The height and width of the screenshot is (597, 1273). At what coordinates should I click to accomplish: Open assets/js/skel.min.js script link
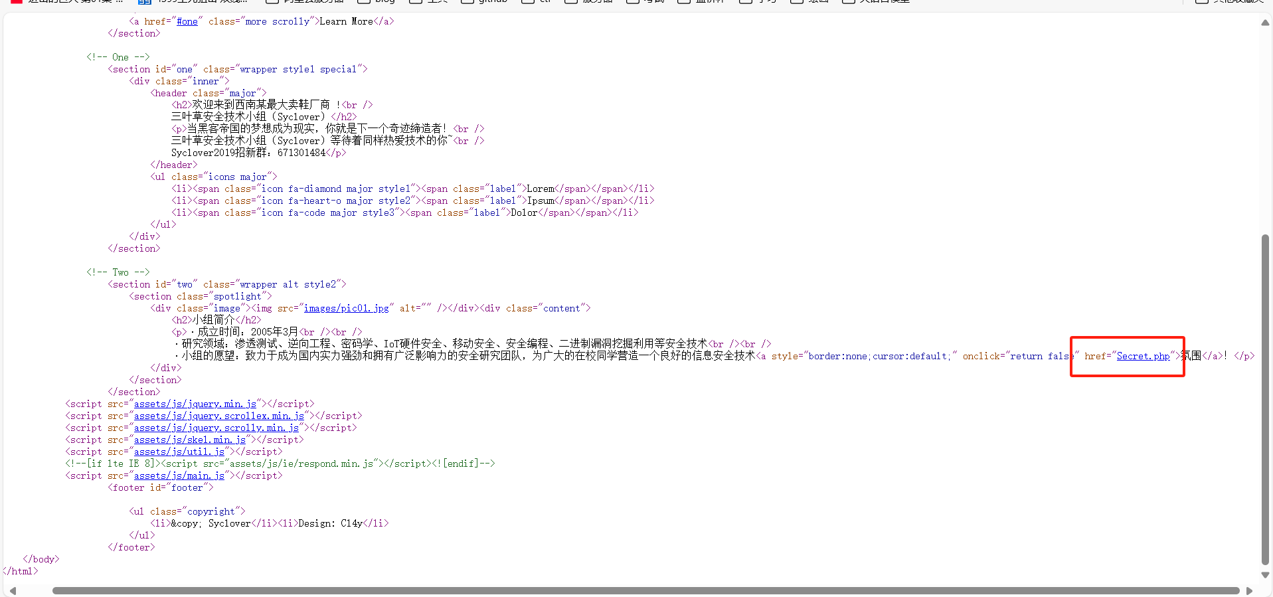click(190, 440)
